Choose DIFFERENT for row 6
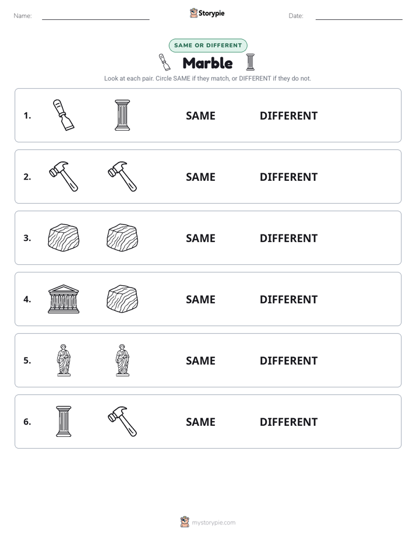 [288, 422]
